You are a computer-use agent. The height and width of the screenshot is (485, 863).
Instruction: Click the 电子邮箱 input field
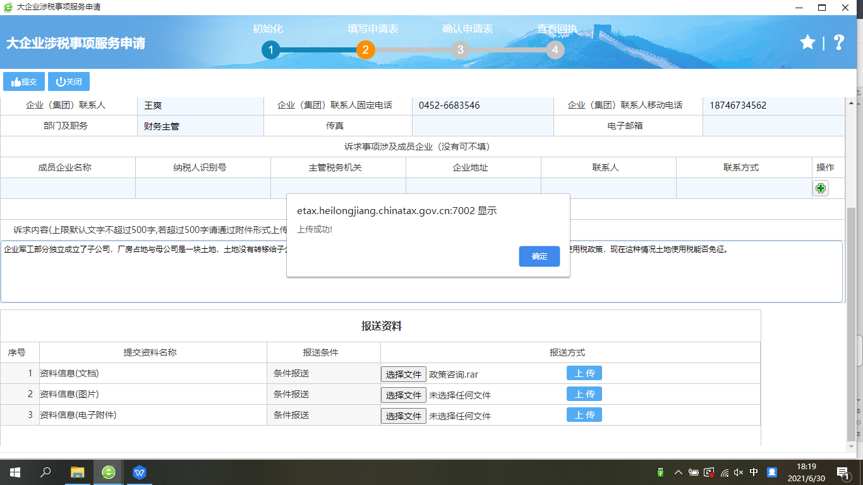(773, 126)
